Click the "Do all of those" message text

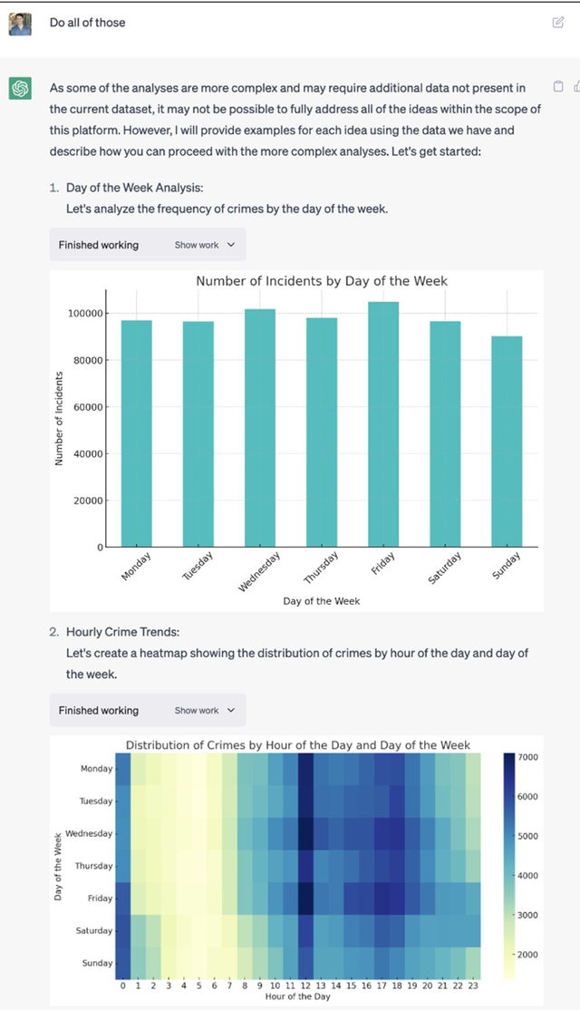click(87, 22)
